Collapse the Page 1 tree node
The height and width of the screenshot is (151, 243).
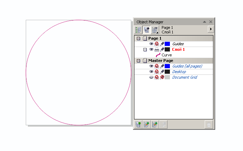[x=139, y=38]
